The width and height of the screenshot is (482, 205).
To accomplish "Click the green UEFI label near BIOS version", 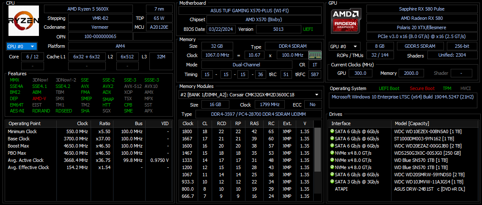I will click(309, 29).
